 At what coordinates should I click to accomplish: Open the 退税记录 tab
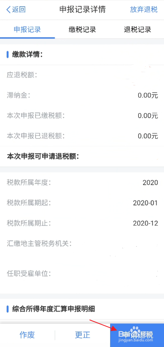pyautogui.click(x=137, y=29)
